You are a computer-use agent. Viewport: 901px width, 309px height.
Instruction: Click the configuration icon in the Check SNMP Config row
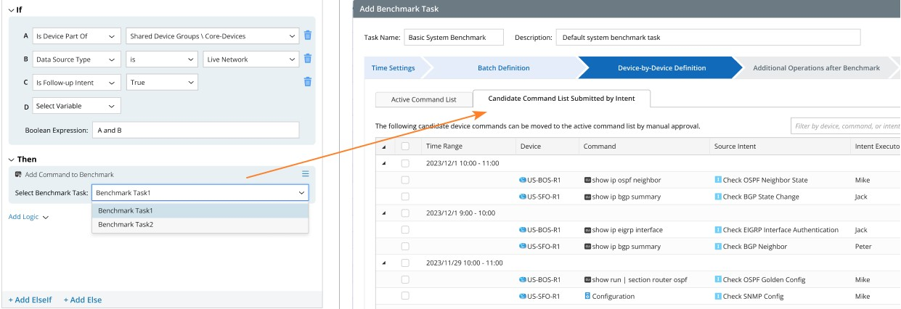pyautogui.click(x=587, y=296)
